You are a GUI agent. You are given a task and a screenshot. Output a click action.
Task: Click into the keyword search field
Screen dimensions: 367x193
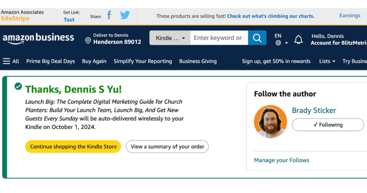219,38
